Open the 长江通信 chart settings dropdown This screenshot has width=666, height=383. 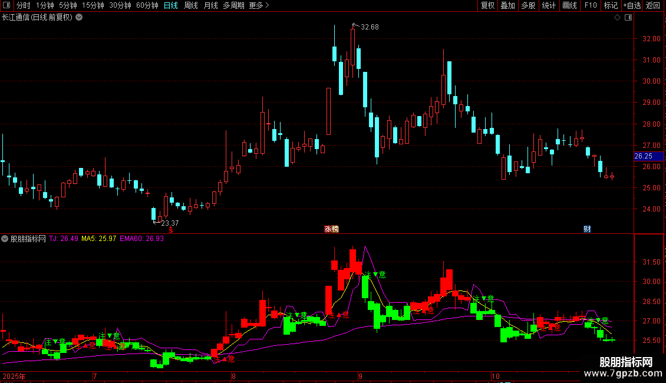pos(79,18)
